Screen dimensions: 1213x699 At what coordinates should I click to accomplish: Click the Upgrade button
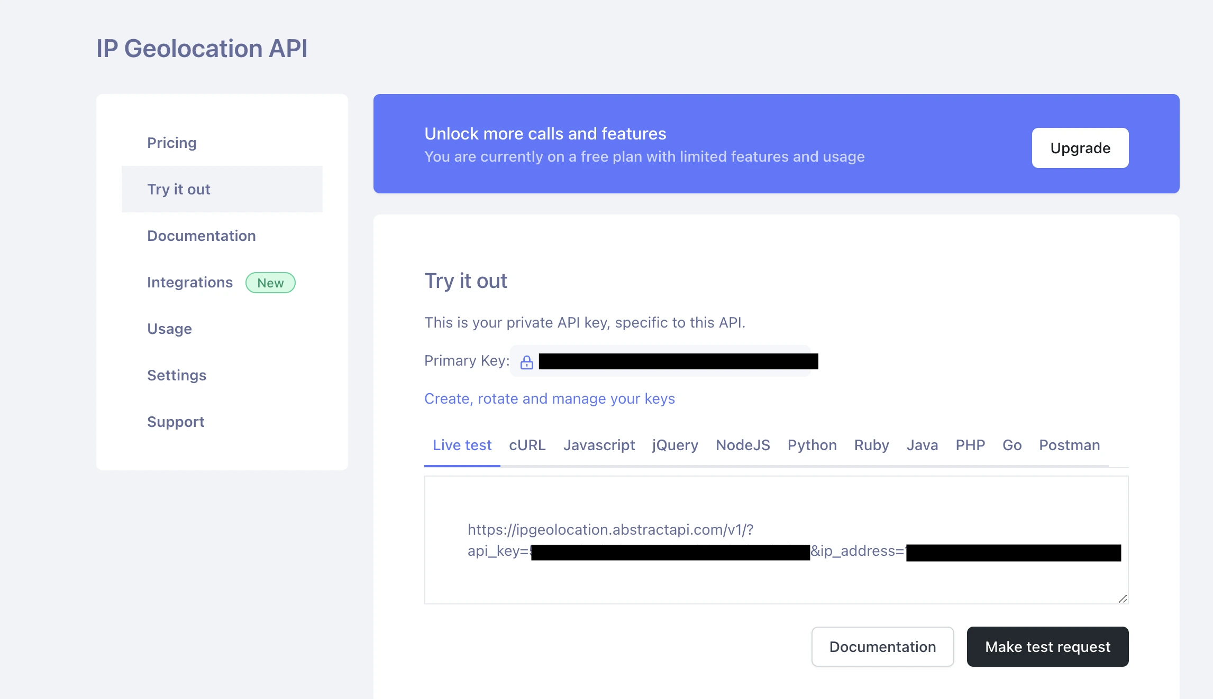pos(1080,148)
